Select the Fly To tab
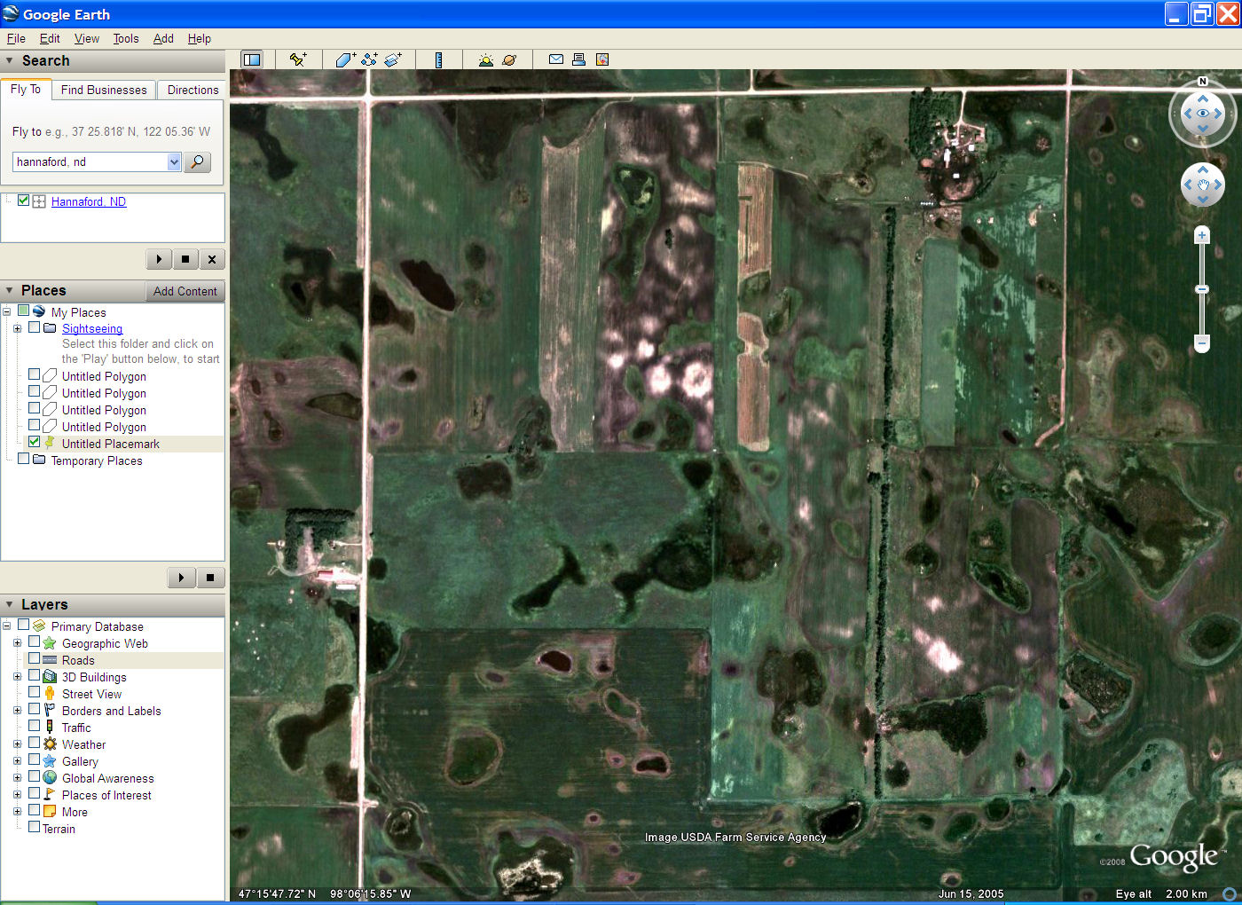The height and width of the screenshot is (905, 1242). point(26,89)
